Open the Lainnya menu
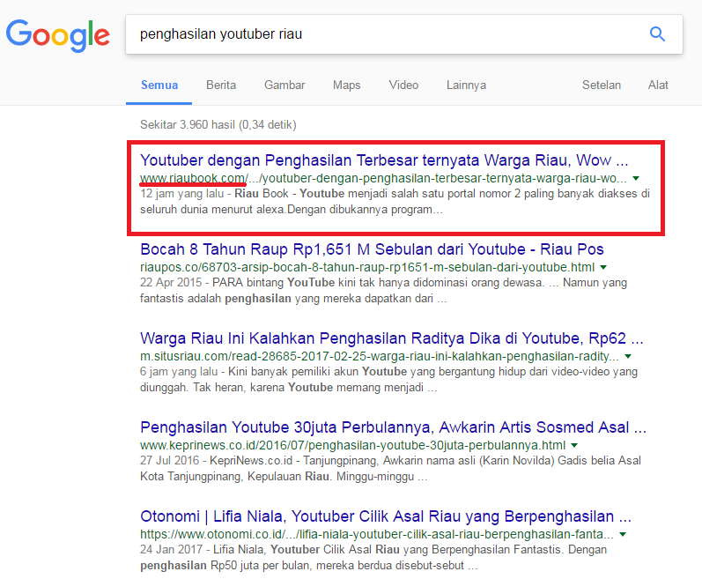The width and height of the screenshot is (702, 579). point(466,85)
